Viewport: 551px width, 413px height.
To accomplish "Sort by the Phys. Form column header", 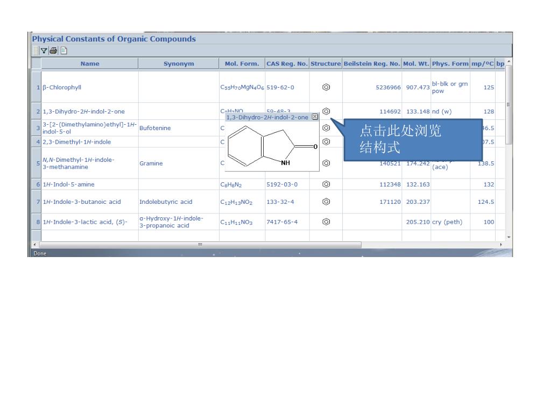I will [450, 63].
